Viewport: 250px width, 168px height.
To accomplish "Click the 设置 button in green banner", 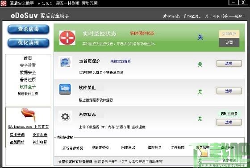I will [229, 42].
